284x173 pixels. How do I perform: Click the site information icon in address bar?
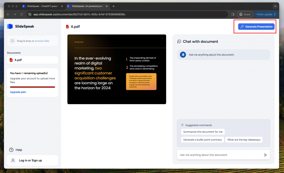[30, 14]
